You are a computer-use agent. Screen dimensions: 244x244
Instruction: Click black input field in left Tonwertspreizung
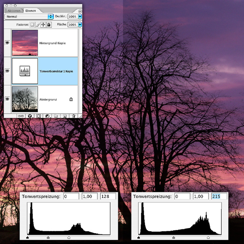coord(71,196)
